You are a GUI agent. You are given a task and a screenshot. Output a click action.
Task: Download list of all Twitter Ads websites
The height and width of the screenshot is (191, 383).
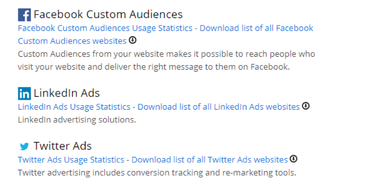pyautogui.click(x=209, y=160)
